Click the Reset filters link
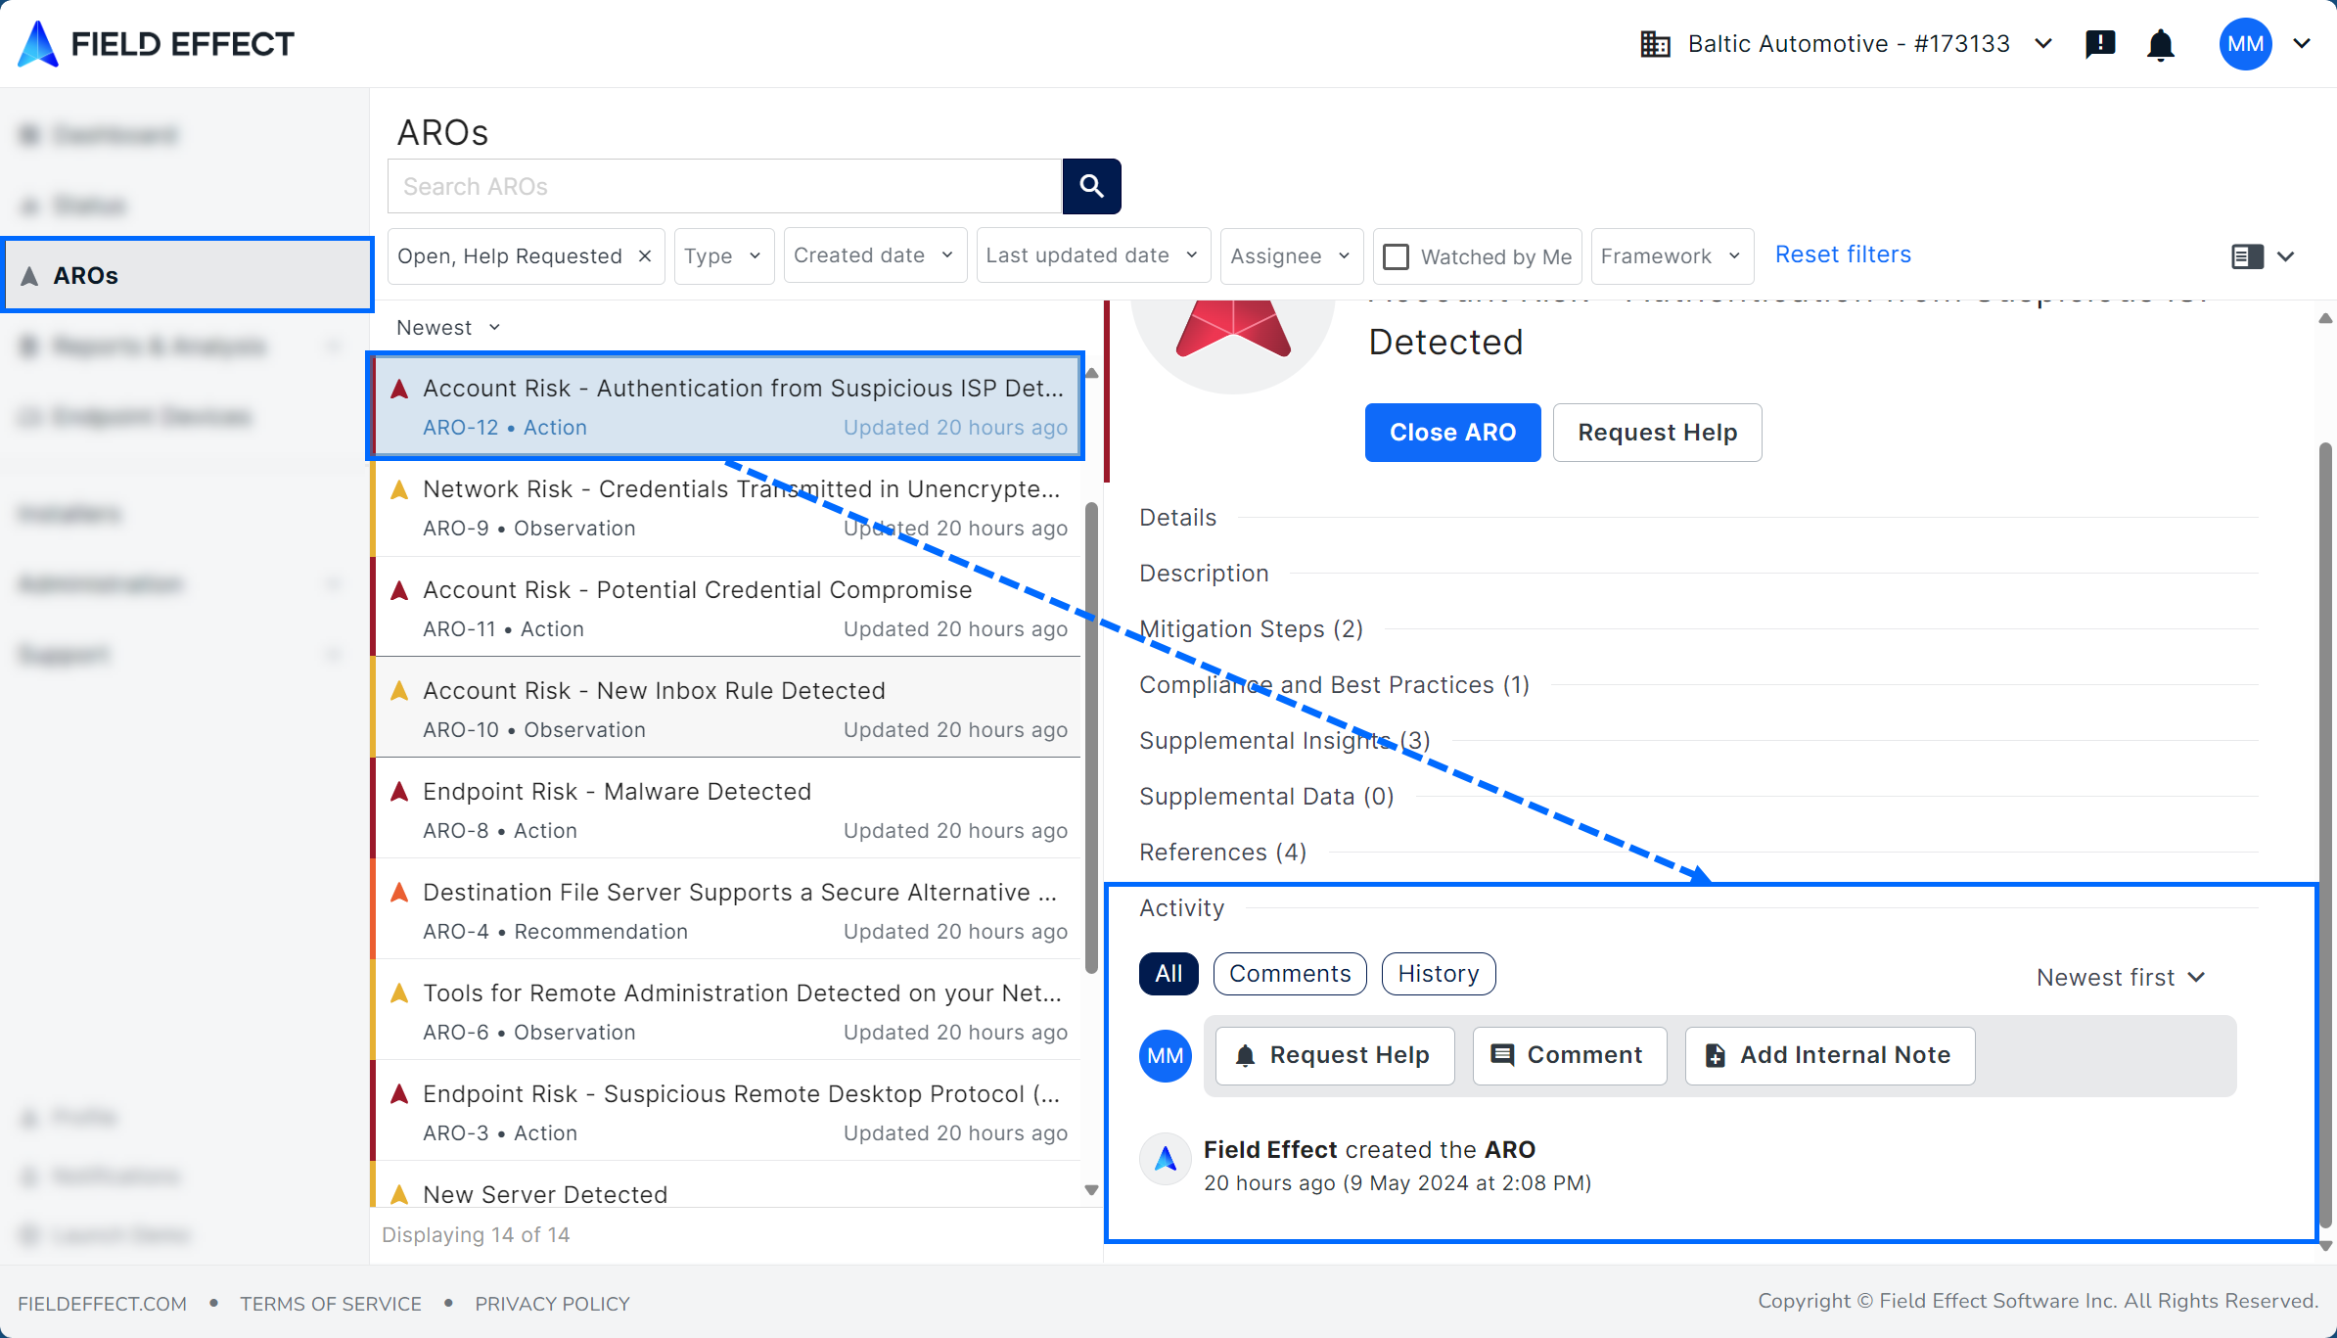Image resolution: width=2337 pixels, height=1338 pixels. pyautogui.click(x=1843, y=254)
